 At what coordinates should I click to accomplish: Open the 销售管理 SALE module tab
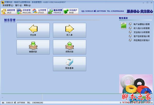8,11
